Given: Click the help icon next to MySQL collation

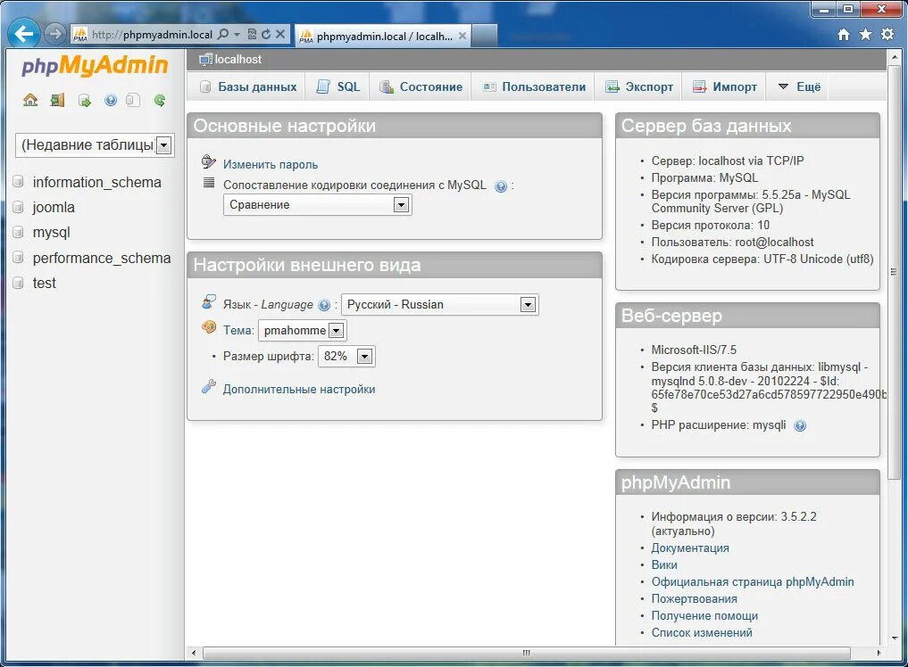Looking at the screenshot, I should click(501, 186).
